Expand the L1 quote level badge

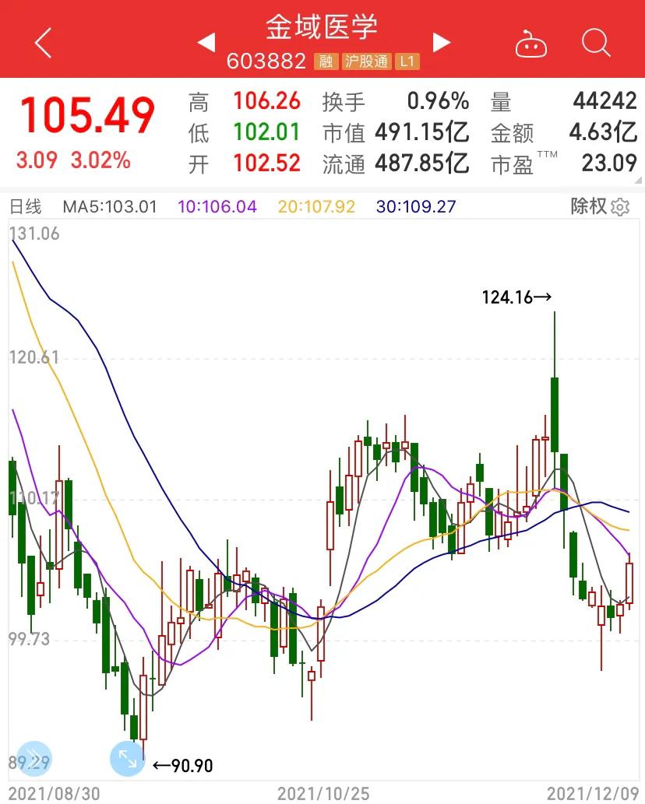[x=406, y=61]
